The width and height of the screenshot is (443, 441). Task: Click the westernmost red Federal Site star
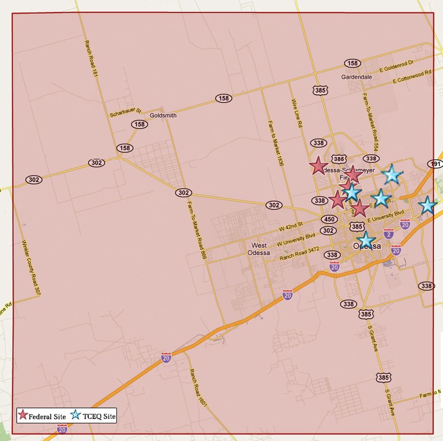(x=318, y=166)
